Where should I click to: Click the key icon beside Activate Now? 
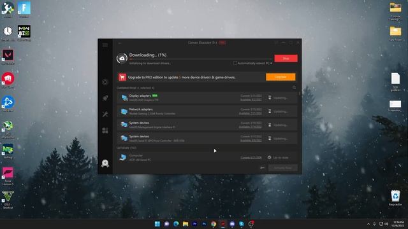coord(262,168)
